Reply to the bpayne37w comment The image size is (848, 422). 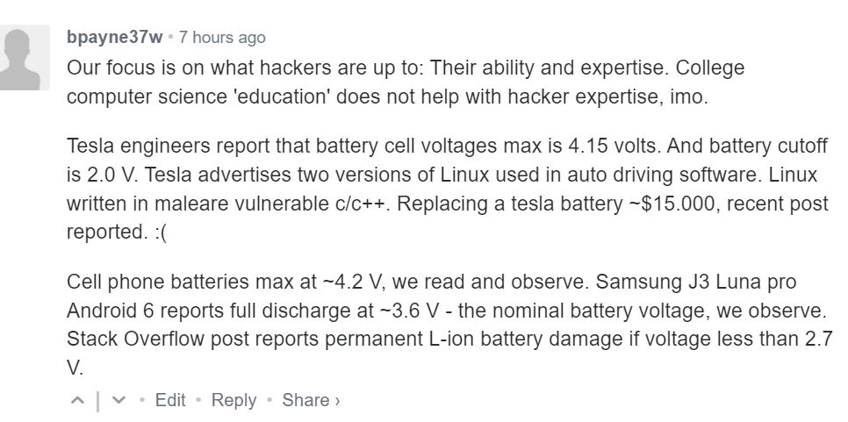(234, 400)
